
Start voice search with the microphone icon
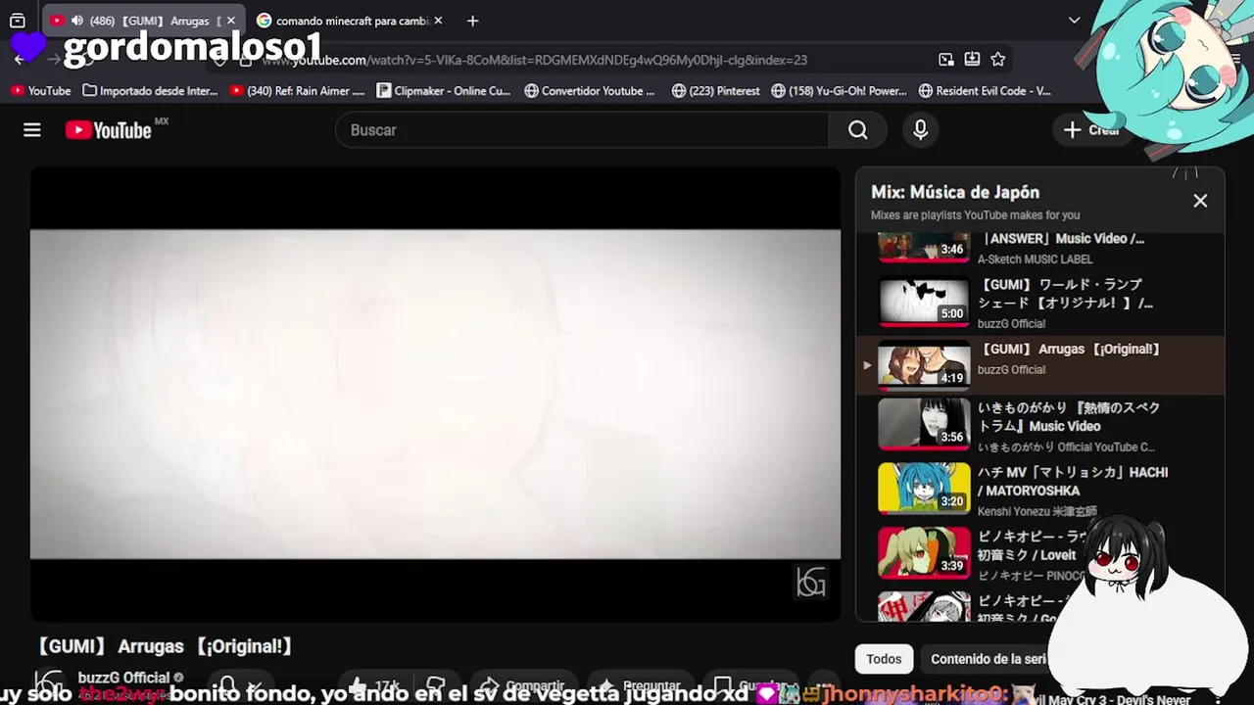(920, 130)
